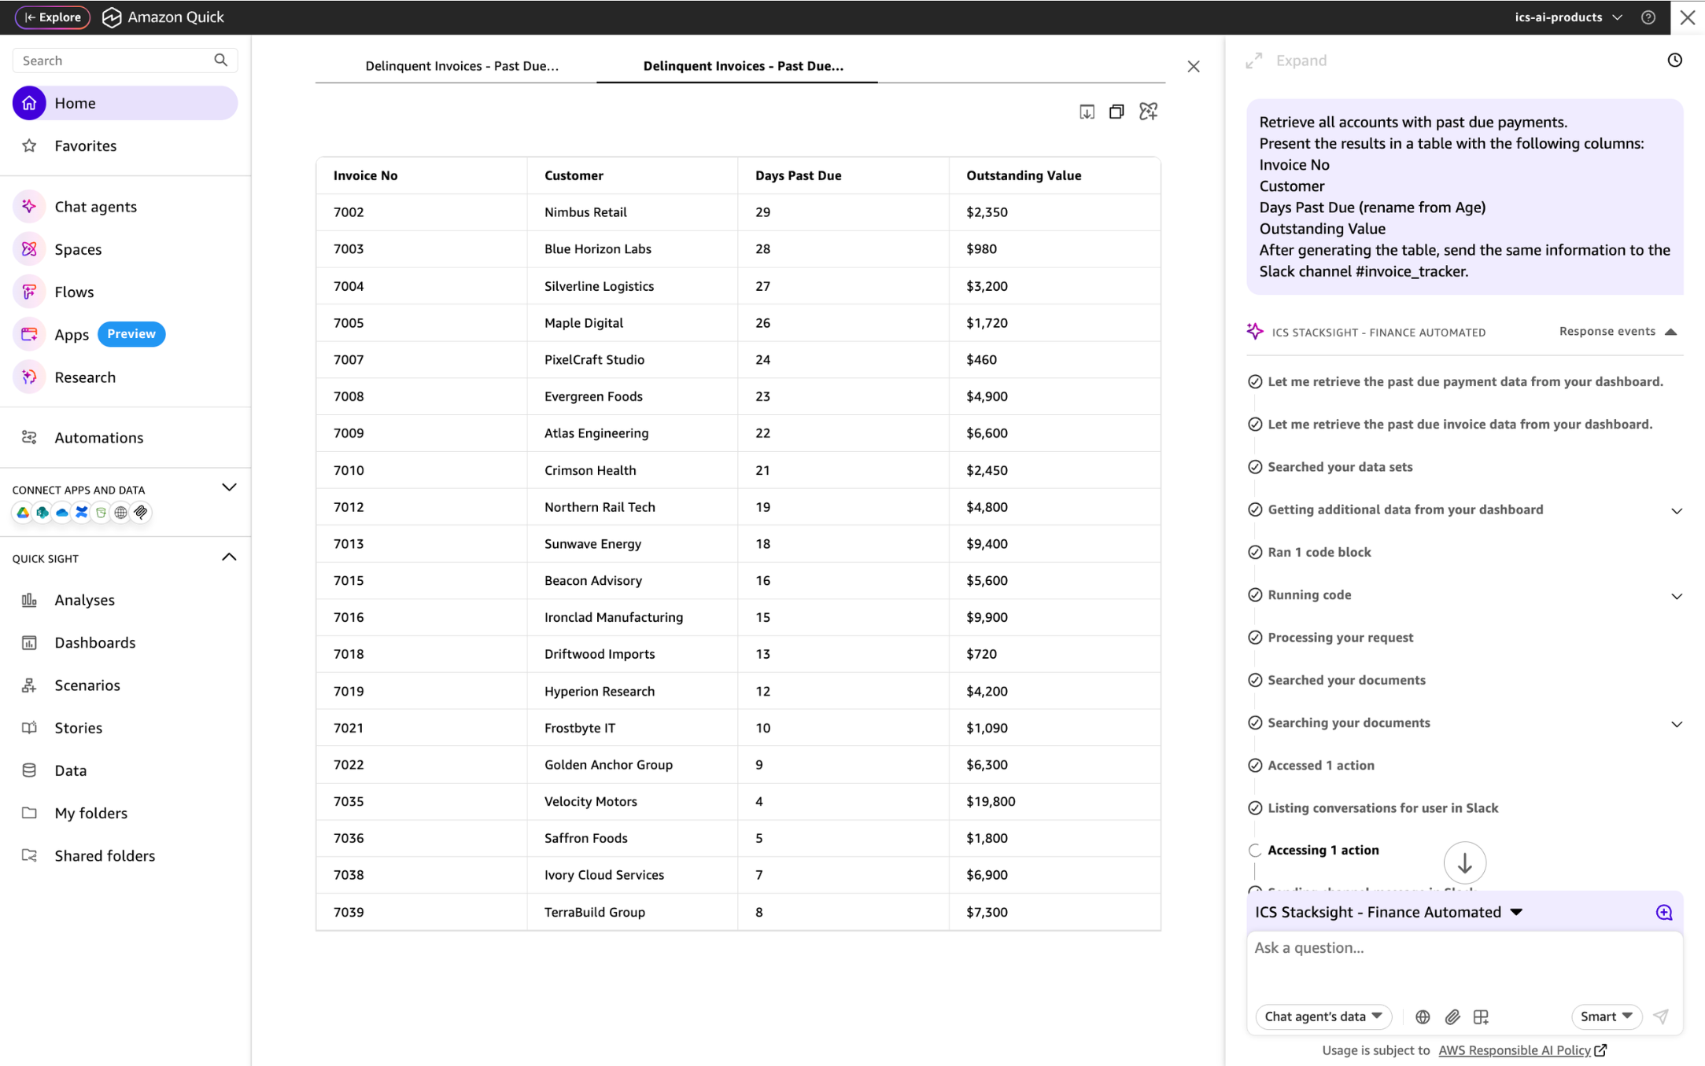Click the web search globe icon
This screenshot has height=1066, width=1705.
click(1423, 1016)
